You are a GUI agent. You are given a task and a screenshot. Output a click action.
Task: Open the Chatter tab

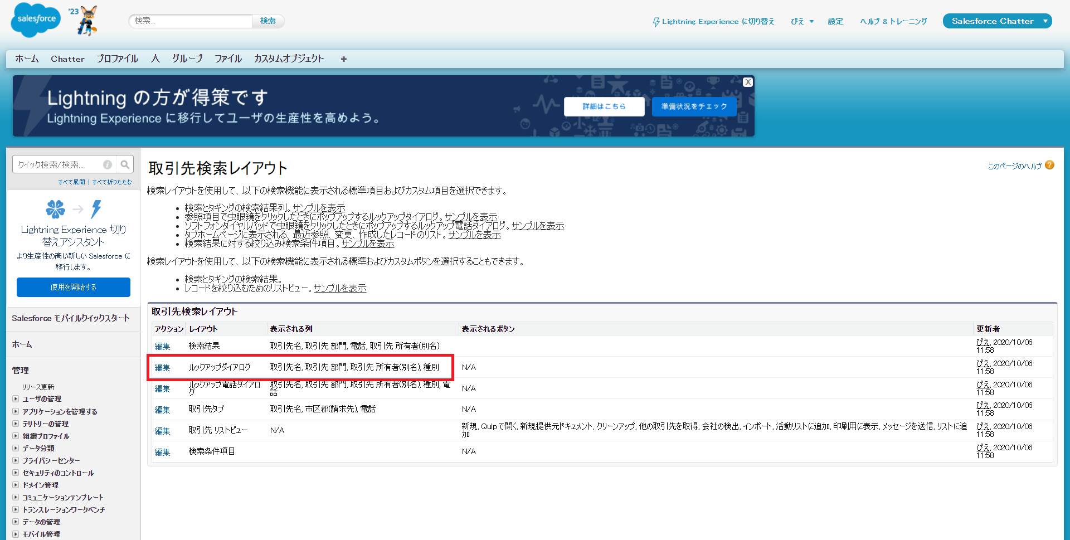click(x=67, y=59)
